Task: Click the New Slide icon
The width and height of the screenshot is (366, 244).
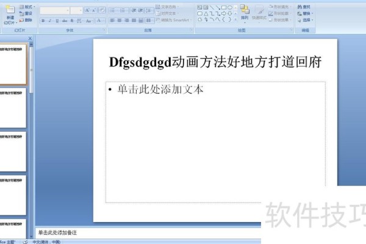Action: point(10,10)
